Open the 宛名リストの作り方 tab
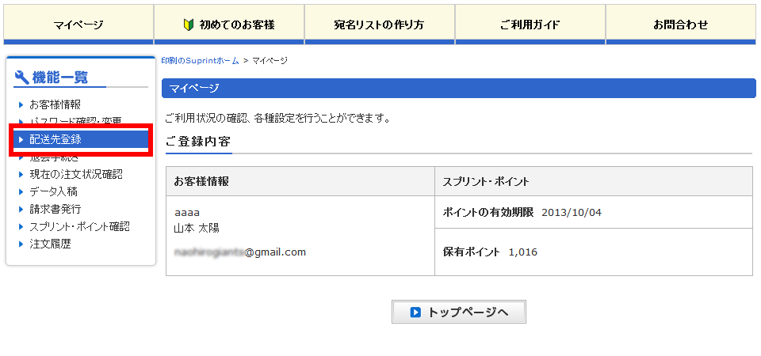The width and height of the screenshot is (761, 356). [x=380, y=25]
